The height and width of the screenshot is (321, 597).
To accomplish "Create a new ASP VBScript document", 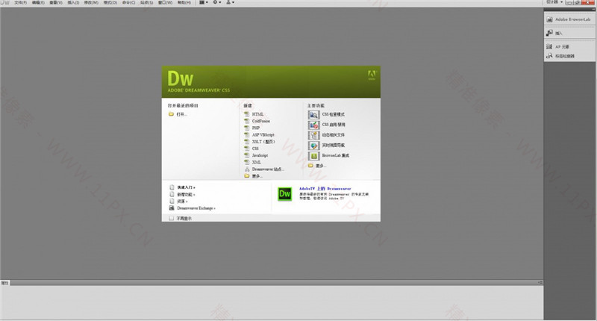I will pos(259,135).
